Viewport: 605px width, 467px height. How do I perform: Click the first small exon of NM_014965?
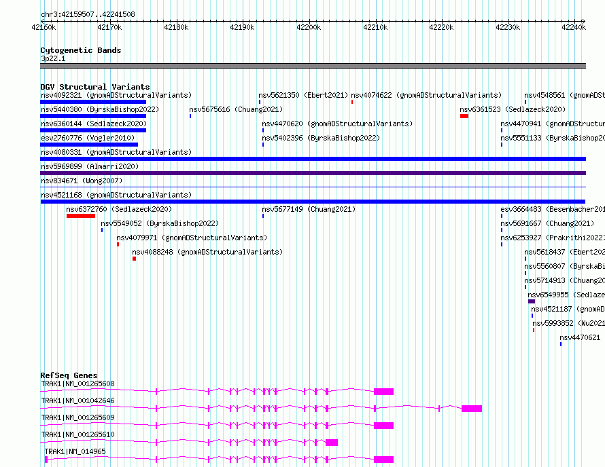click(46, 460)
